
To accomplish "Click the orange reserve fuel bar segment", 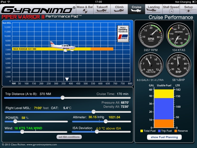I will point(164,124).
